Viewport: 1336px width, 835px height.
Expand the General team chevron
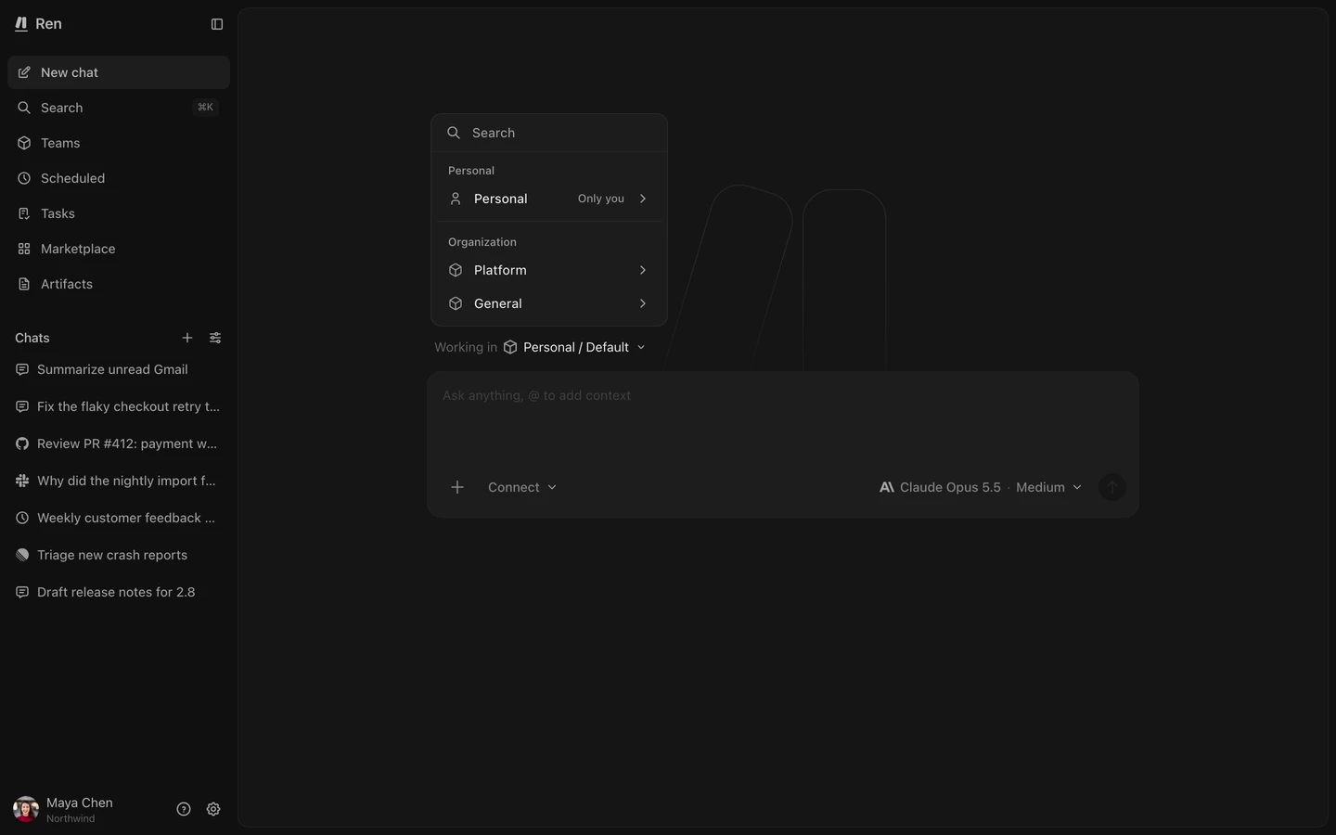pyautogui.click(x=643, y=303)
